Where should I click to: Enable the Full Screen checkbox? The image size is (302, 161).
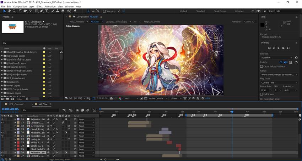[261, 94]
